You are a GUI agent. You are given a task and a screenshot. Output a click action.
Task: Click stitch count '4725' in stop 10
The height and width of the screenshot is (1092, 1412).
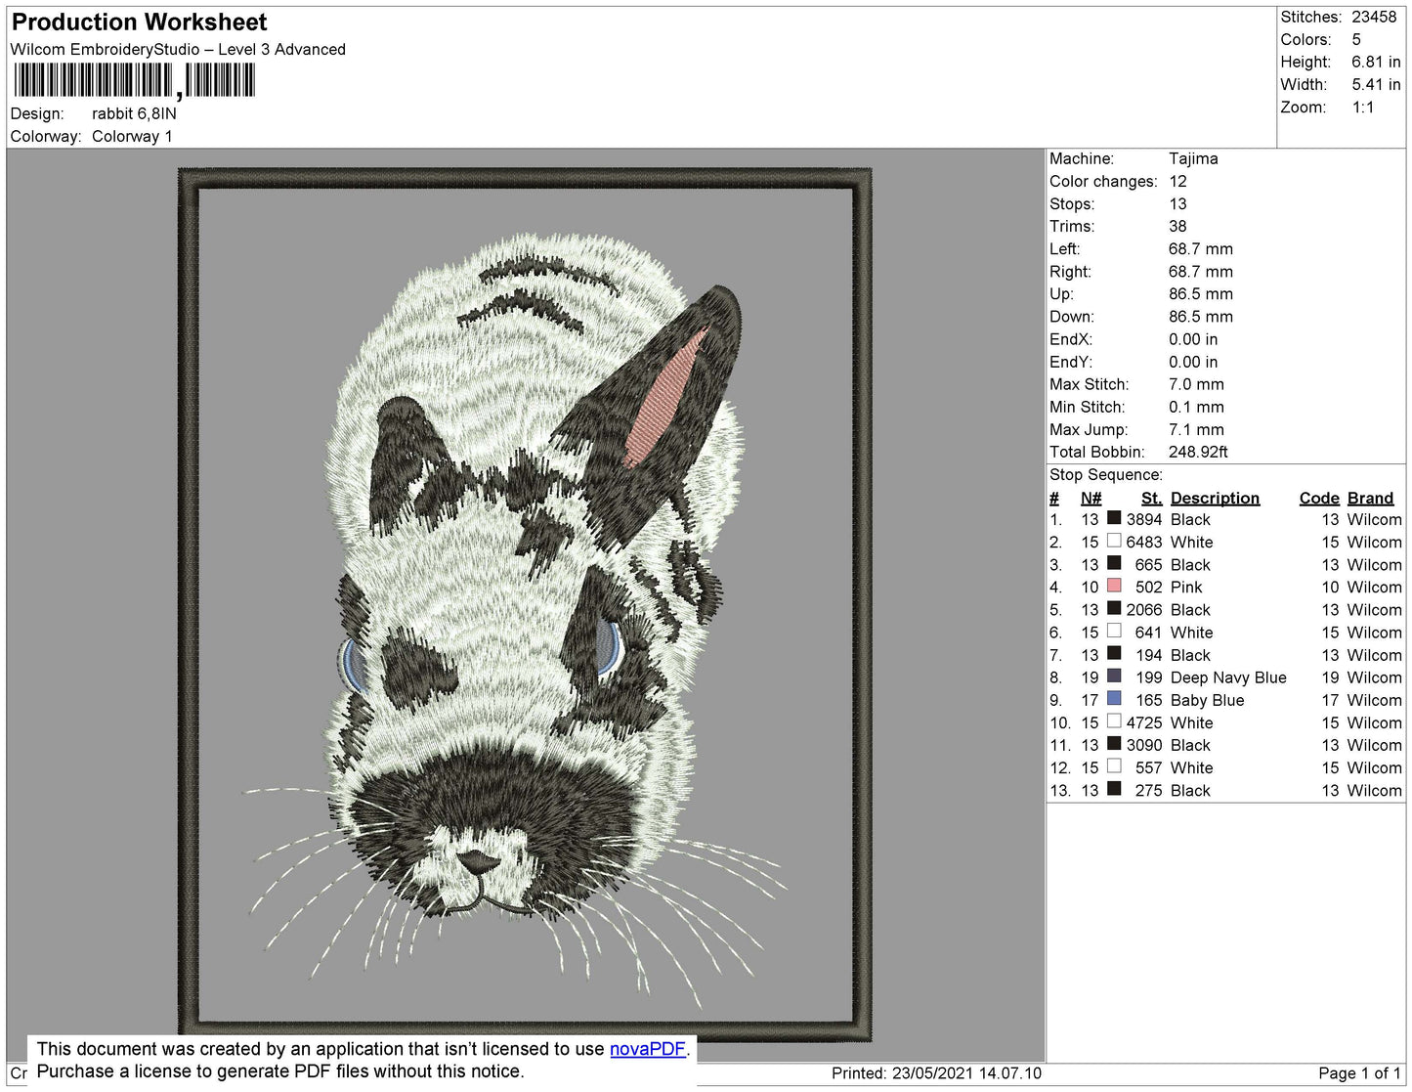[1144, 722]
